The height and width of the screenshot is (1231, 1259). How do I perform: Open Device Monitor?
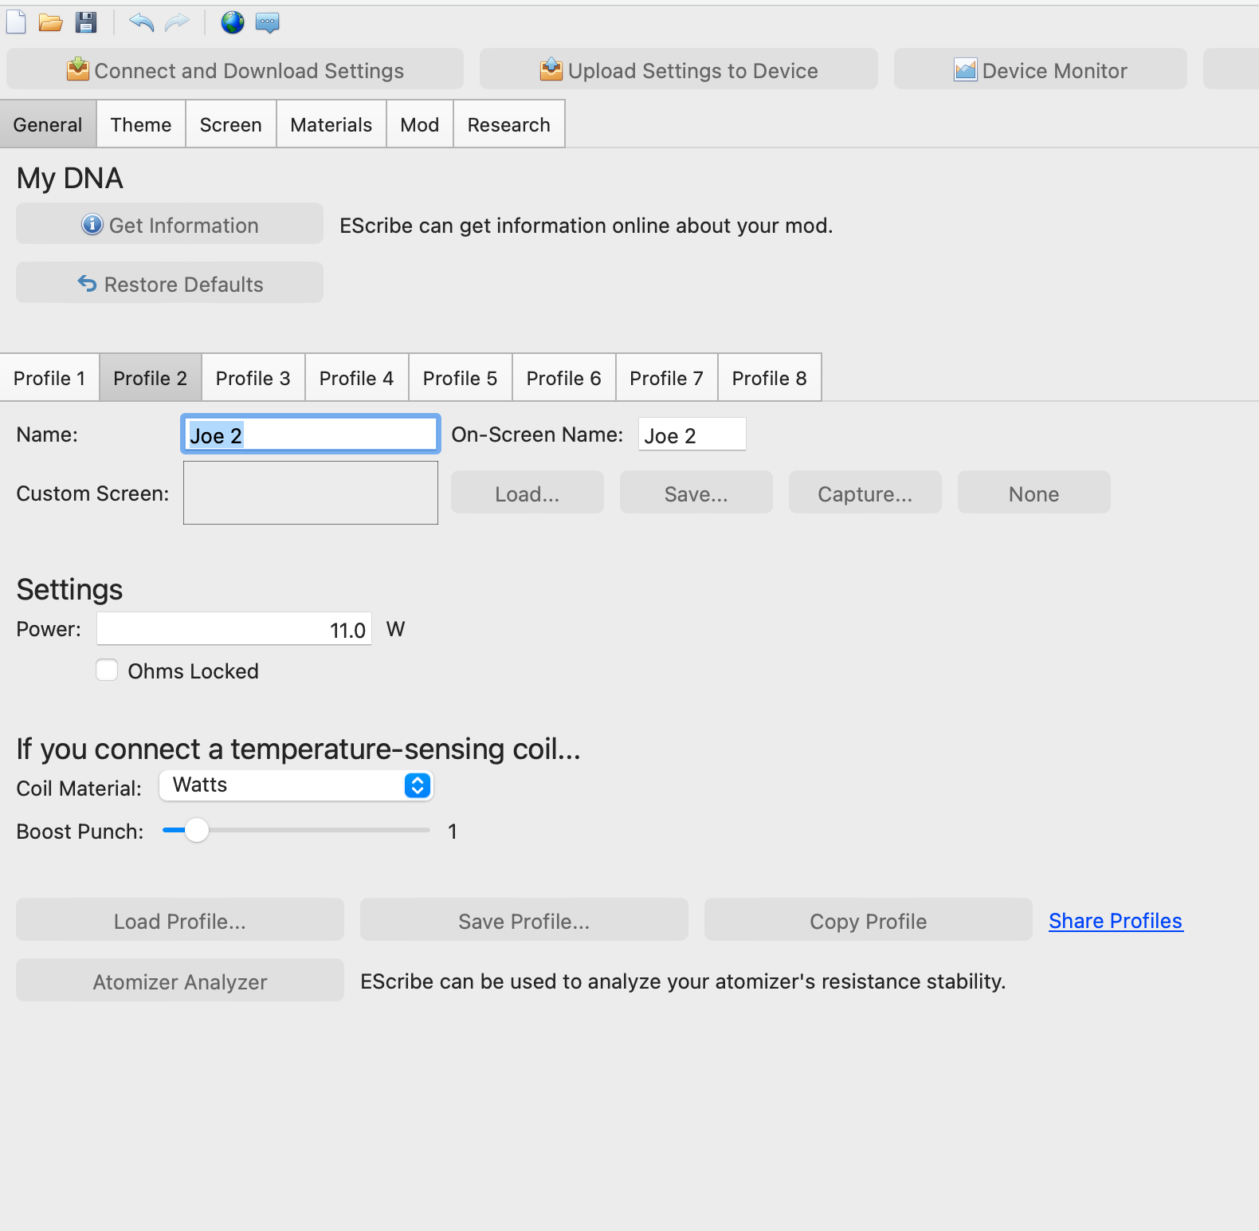pos(1041,70)
